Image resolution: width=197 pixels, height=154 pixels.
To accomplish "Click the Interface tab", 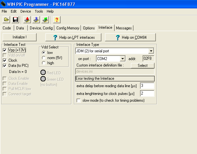I will [x=105, y=27].
